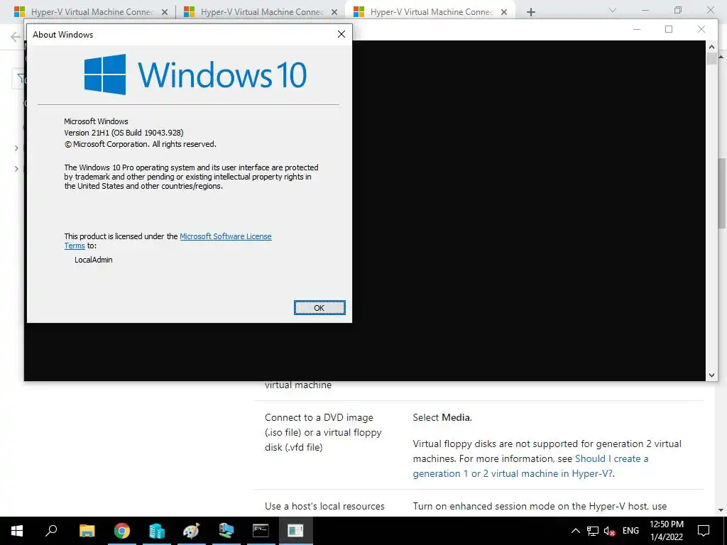
Task: Switch to second Hyper-V Virtual Machine tab
Action: [261, 12]
